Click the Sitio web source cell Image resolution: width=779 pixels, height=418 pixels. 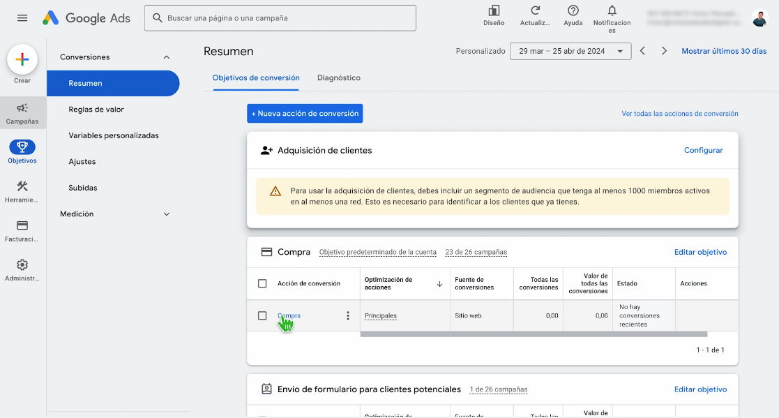pyautogui.click(x=468, y=315)
